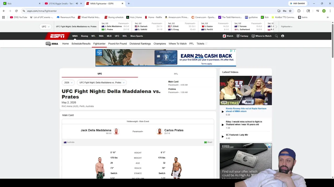Open Tickets external link
This screenshot has height=187, width=334.
point(202,44)
